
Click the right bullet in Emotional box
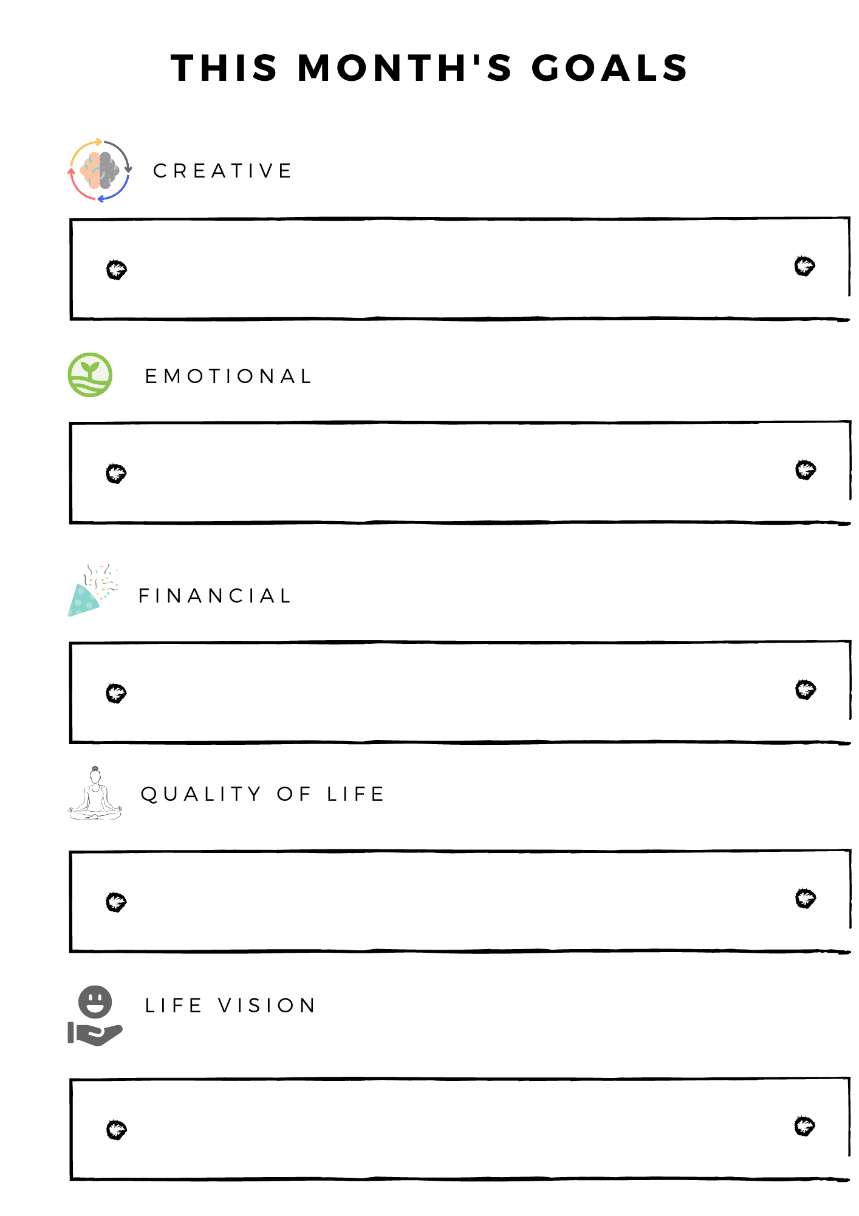point(806,469)
